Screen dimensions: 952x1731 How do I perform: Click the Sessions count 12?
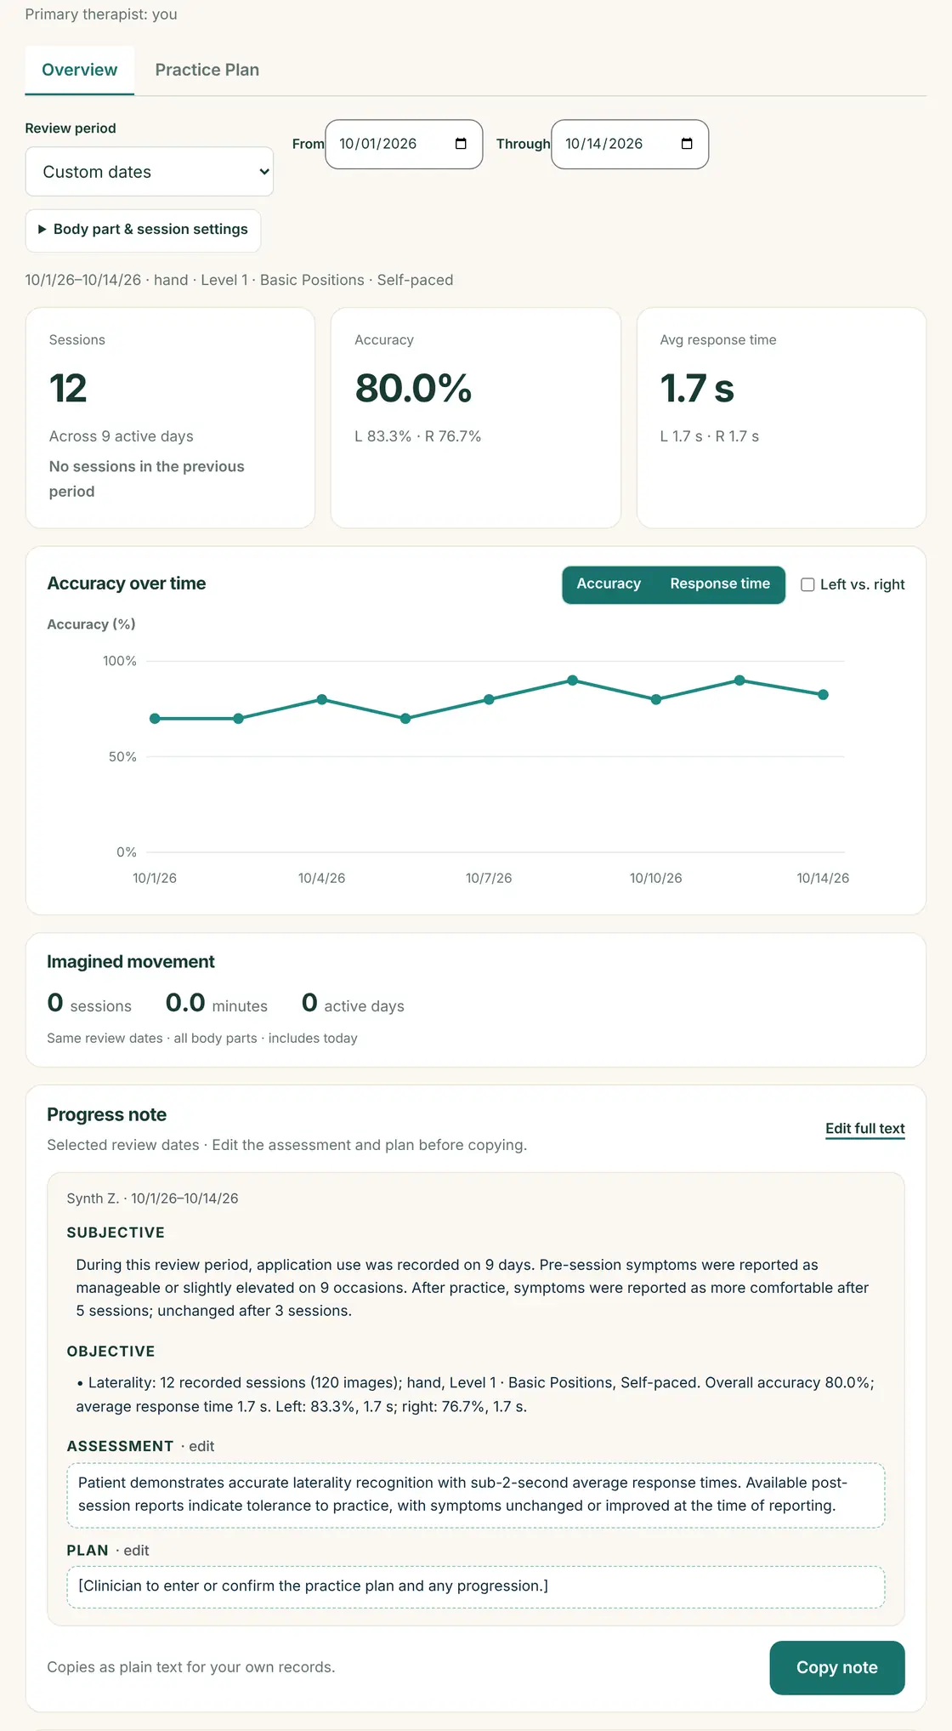coord(68,389)
